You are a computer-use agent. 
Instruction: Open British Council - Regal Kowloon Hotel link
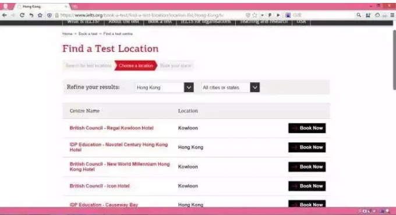[x=112, y=128]
